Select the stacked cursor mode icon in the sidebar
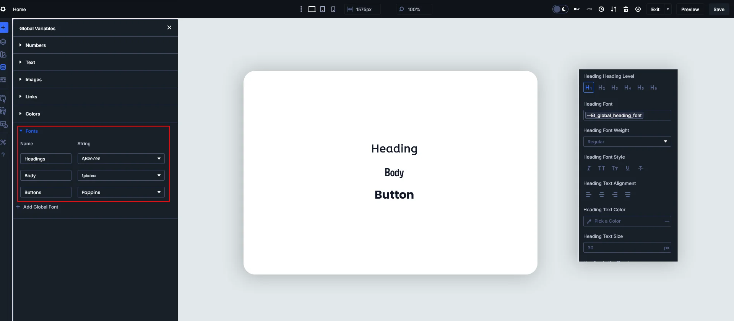This screenshot has width=734, height=321. coord(3,111)
